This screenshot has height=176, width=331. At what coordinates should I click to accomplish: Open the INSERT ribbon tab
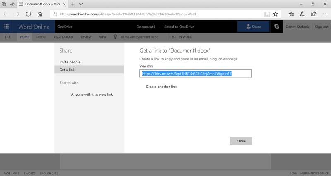tap(41, 37)
